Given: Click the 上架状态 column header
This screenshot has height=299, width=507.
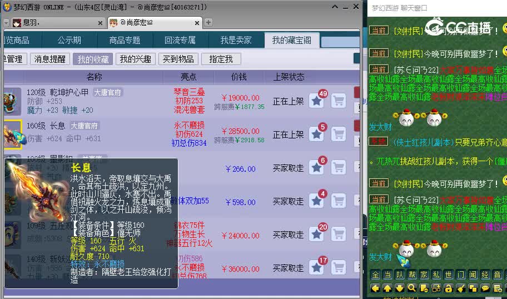Looking at the screenshot, I should coord(289,77).
